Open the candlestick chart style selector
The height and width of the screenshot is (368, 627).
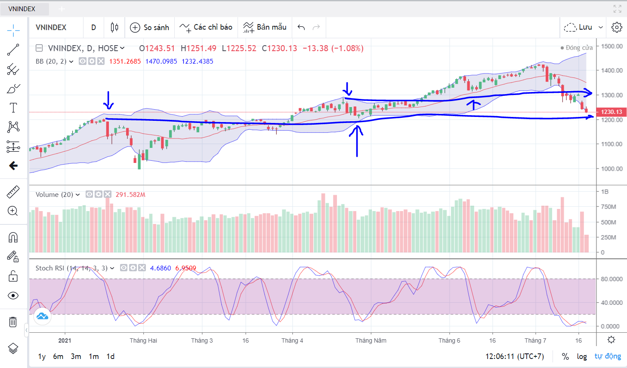coord(114,28)
